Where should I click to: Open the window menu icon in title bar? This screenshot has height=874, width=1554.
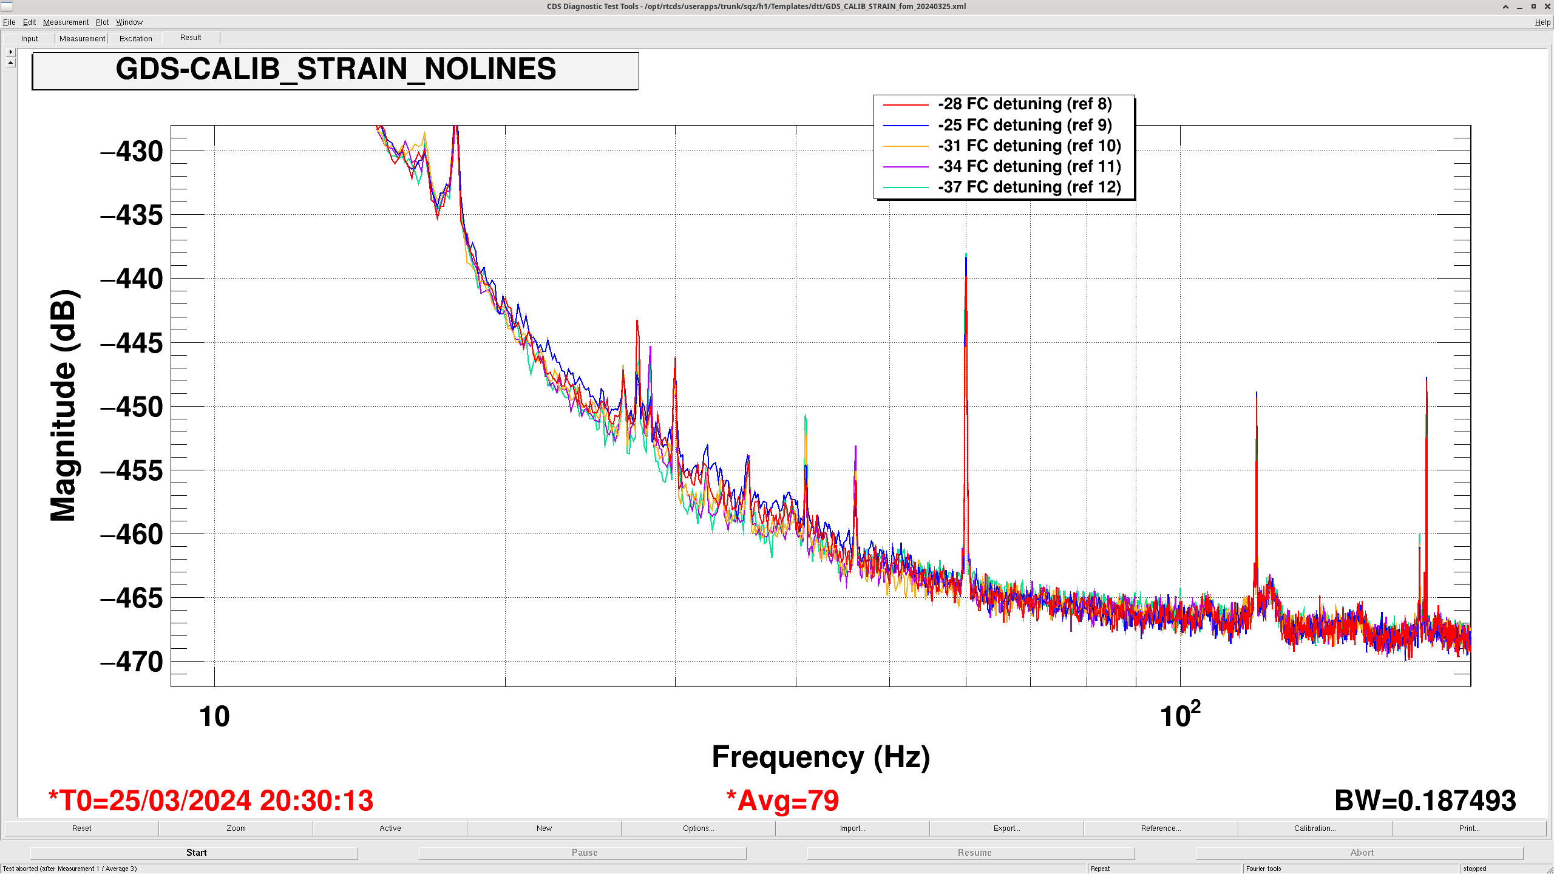(x=7, y=7)
